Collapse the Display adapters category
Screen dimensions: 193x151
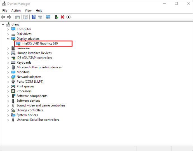[8, 39]
